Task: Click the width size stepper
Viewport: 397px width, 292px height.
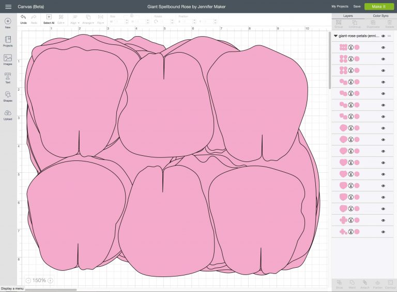Action: click(127, 22)
